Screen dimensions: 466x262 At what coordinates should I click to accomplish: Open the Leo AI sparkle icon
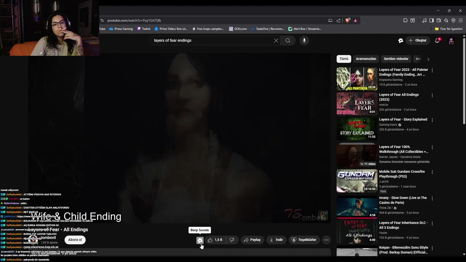point(446,20)
